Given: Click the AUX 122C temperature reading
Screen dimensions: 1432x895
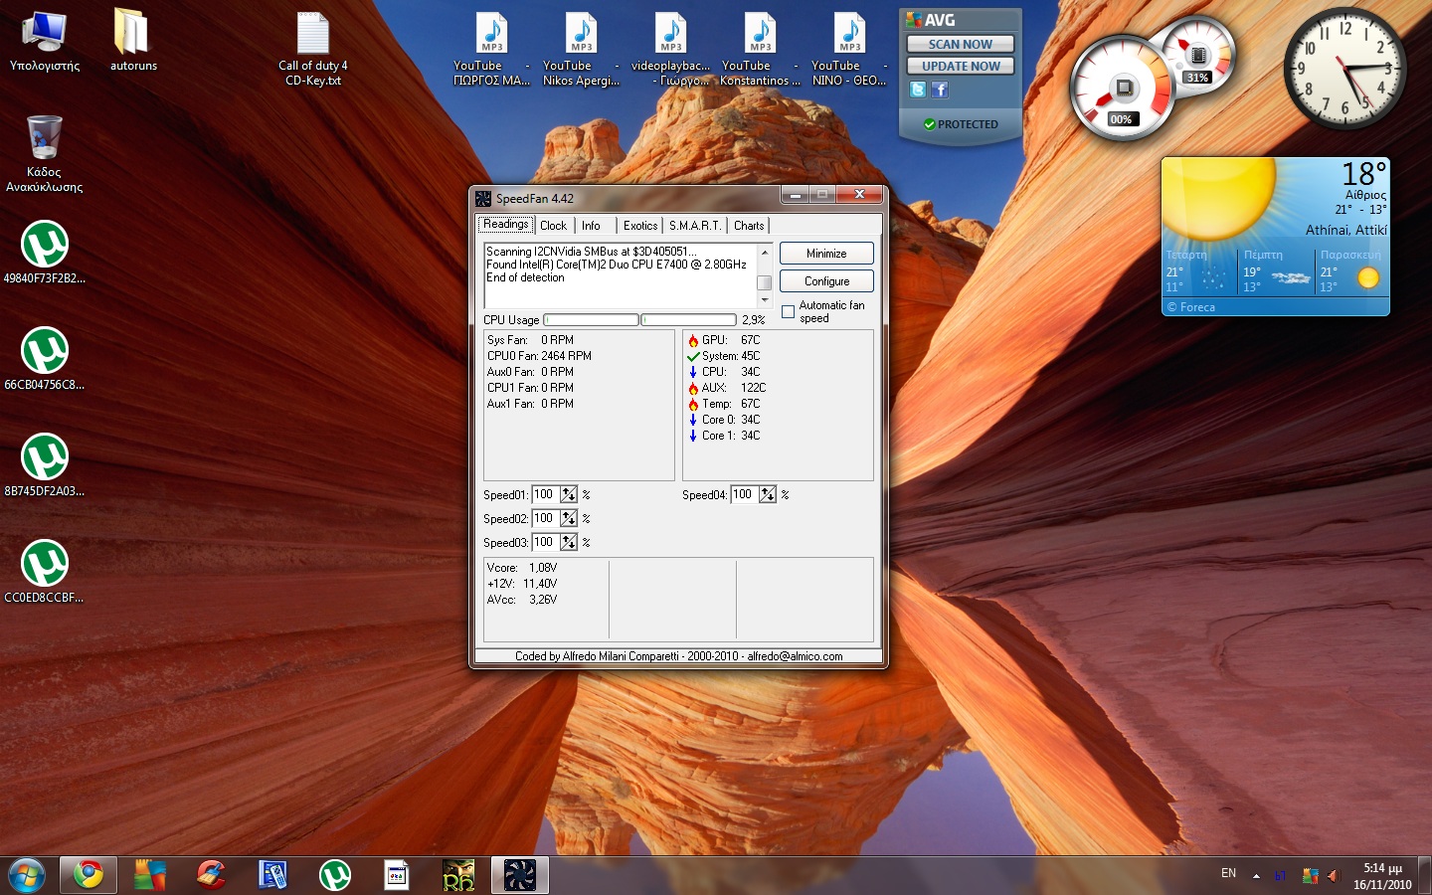Looking at the screenshot, I should coord(727,388).
